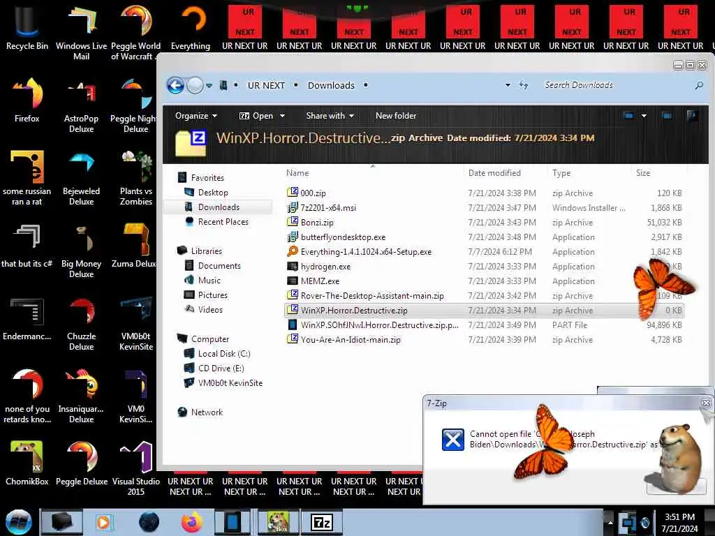Open the Share with dropdown
This screenshot has height=536, width=715.
click(330, 116)
